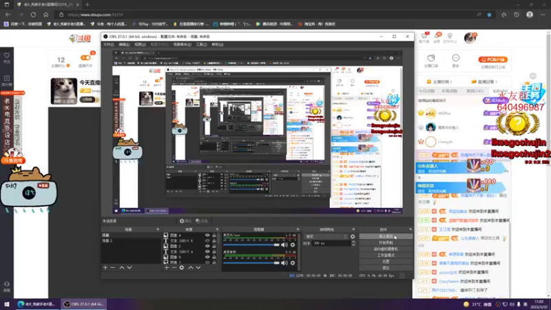551x310 pixels.
Task: Open the OBS Tools (工具) menu
Action: (x=201, y=45)
